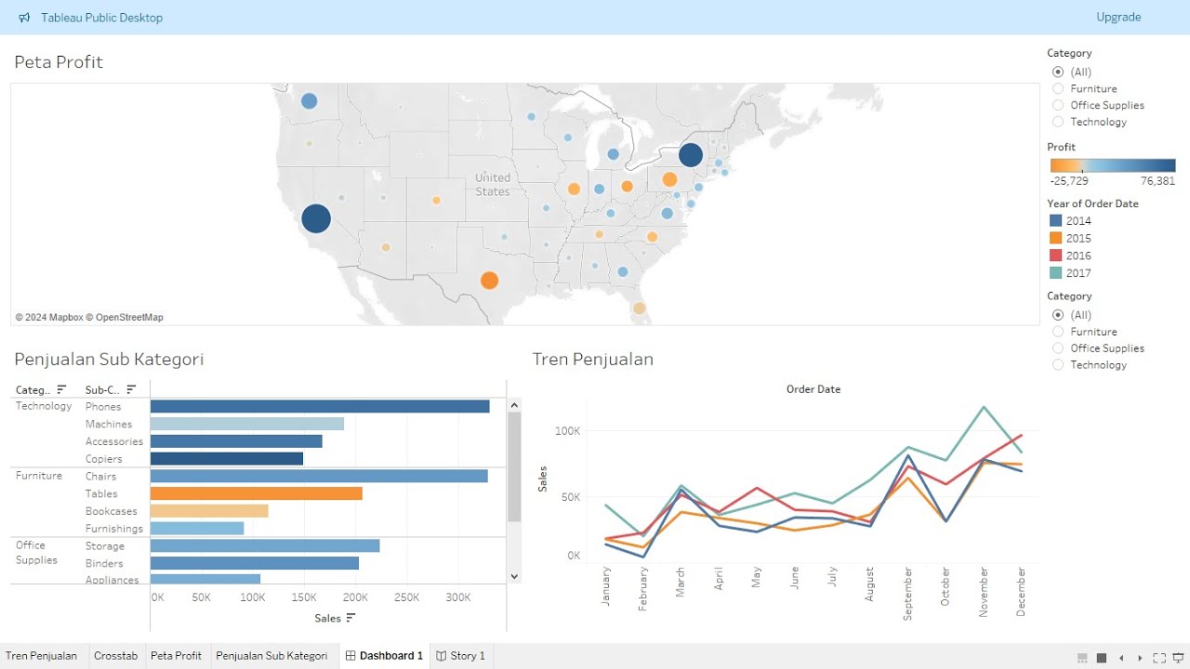This screenshot has height=669, width=1190.
Task: Show single sheet view icon
Action: click(1102, 657)
